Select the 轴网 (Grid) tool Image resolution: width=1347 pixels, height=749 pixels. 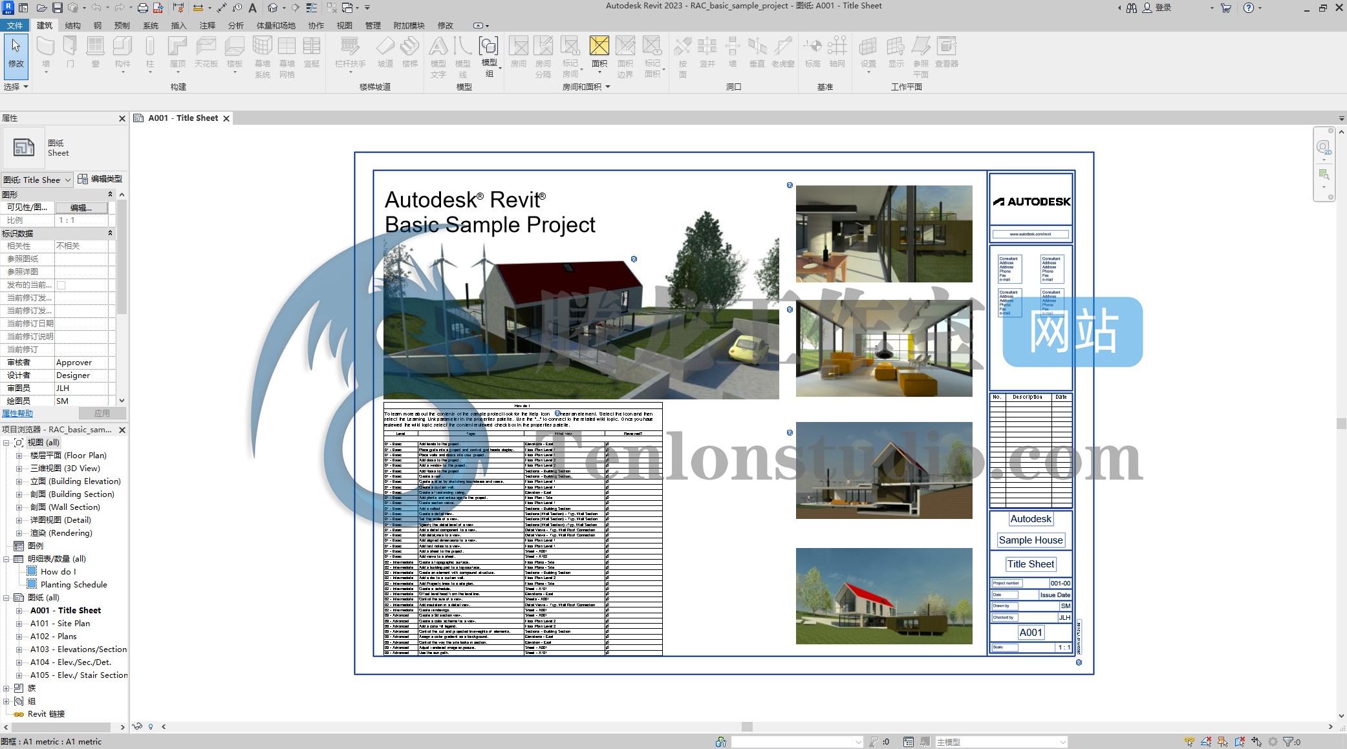tap(837, 53)
